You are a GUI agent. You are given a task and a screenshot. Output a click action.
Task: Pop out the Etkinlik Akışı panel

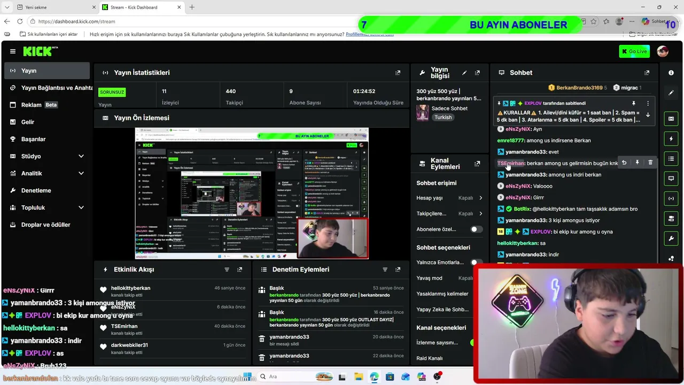pyautogui.click(x=239, y=269)
